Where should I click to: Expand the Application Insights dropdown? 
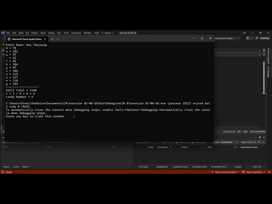click(225, 38)
